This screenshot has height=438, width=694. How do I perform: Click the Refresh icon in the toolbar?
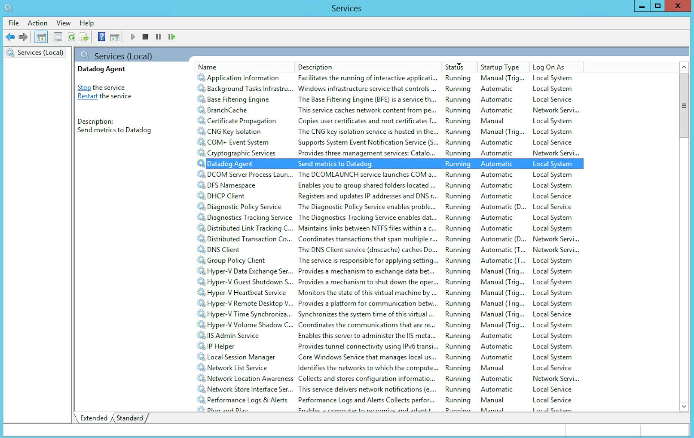(71, 37)
